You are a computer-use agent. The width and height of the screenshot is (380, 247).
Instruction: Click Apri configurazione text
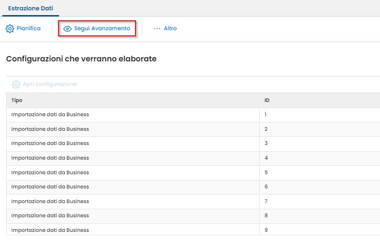pyautogui.click(x=50, y=85)
